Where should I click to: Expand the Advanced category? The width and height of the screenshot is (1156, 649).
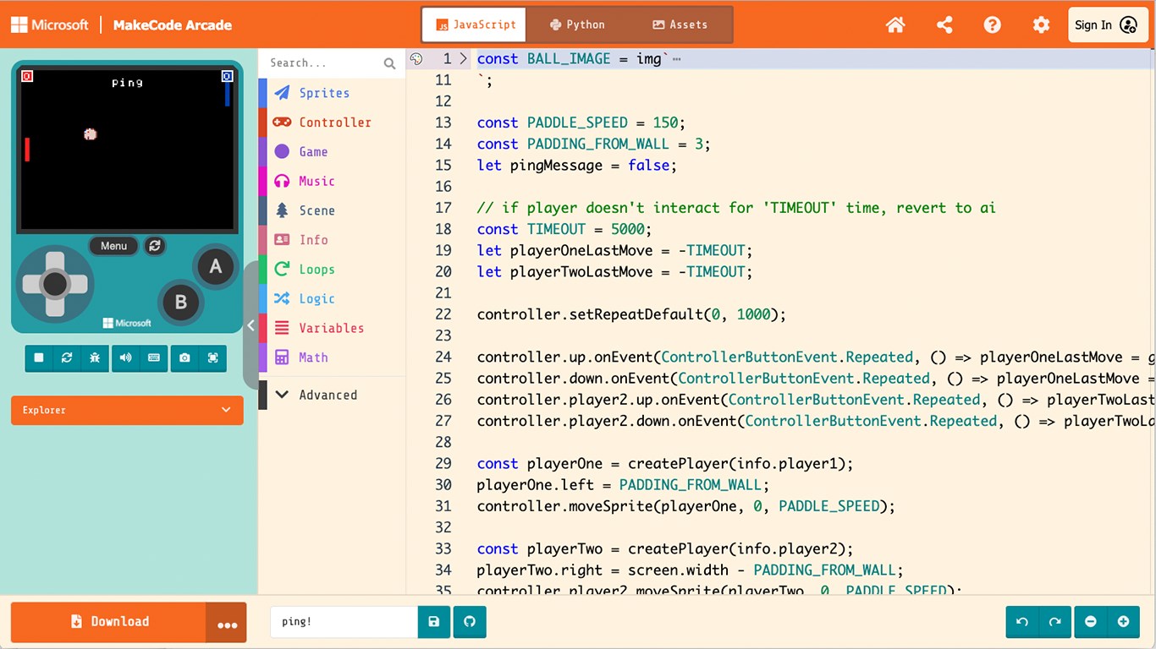coord(328,395)
